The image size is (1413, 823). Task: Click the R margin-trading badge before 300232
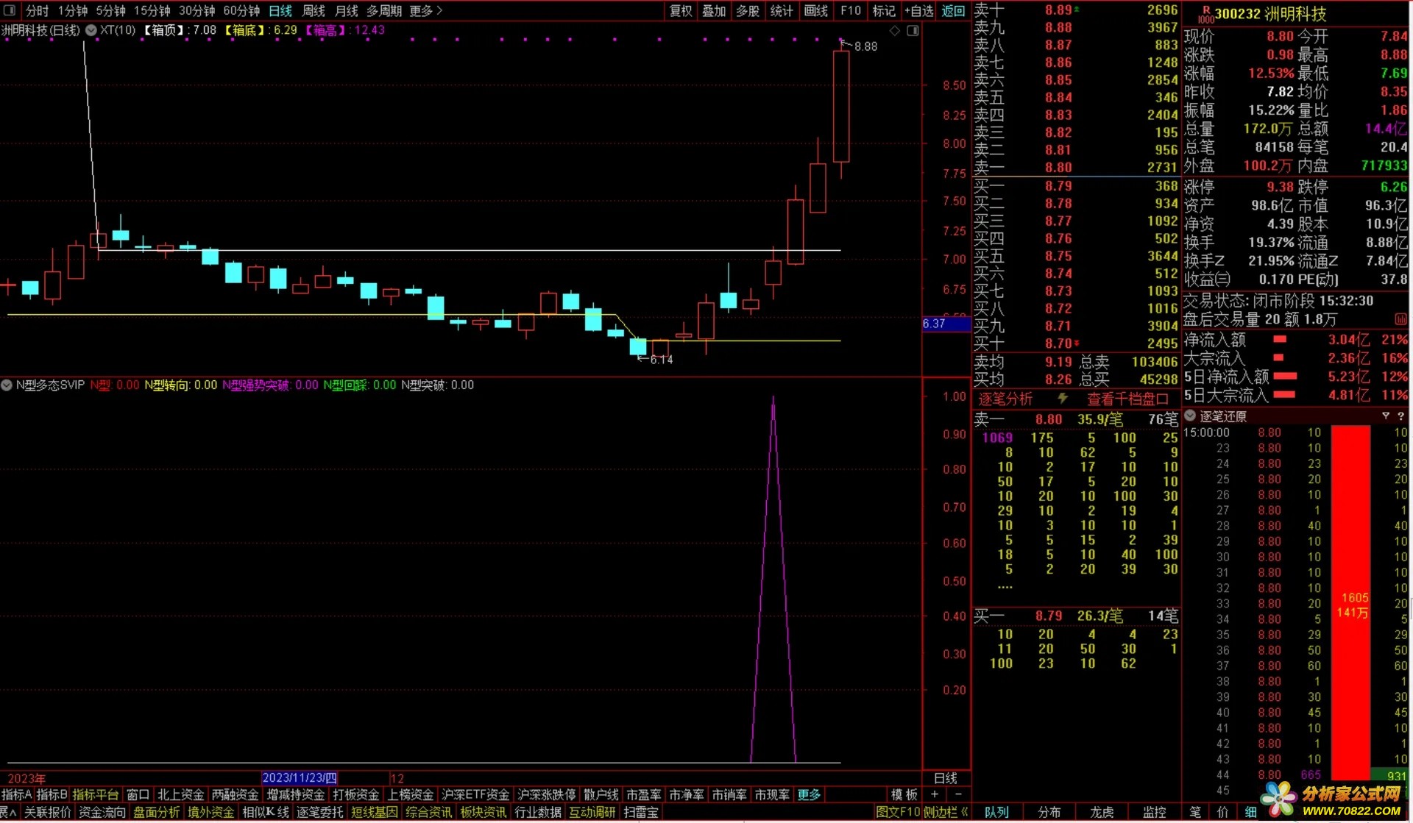[x=1205, y=13]
